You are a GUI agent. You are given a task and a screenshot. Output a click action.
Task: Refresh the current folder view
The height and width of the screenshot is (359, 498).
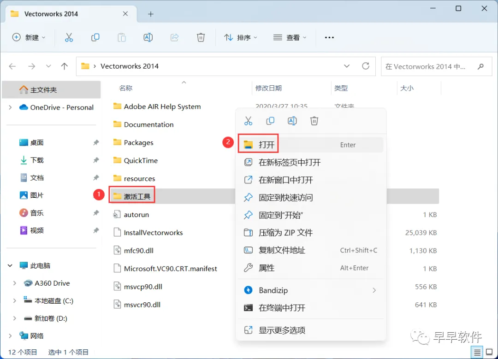(x=366, y=66)
